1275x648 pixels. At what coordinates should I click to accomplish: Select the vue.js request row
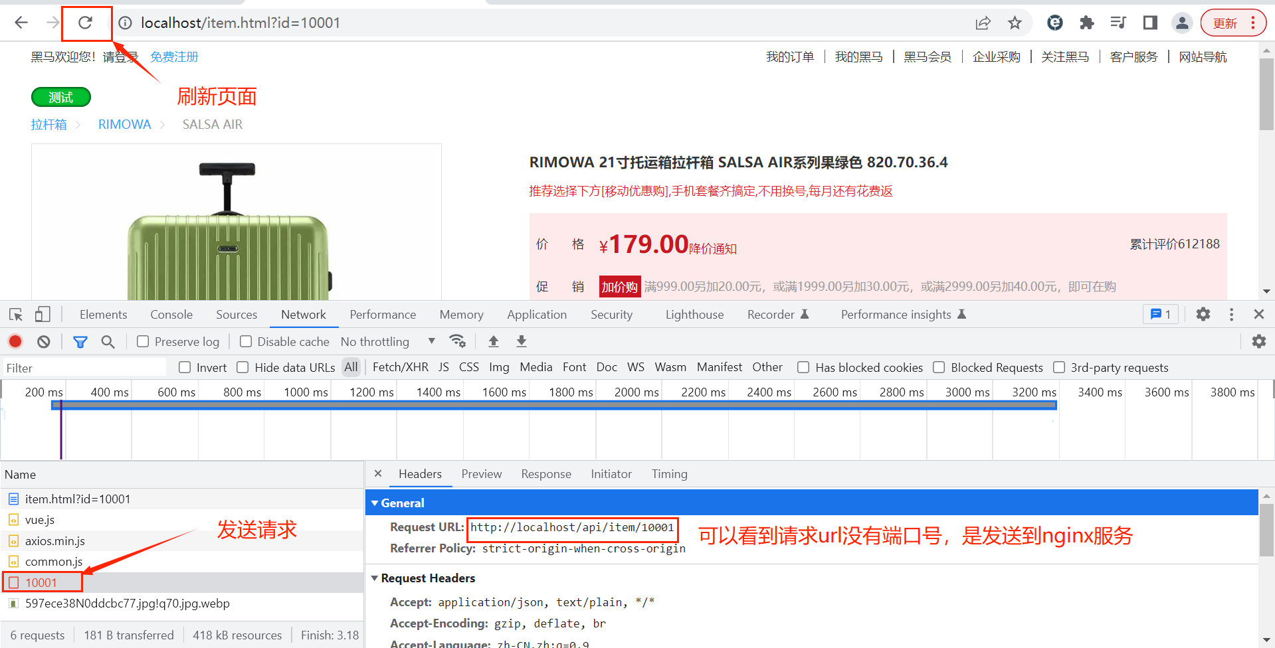181,520
